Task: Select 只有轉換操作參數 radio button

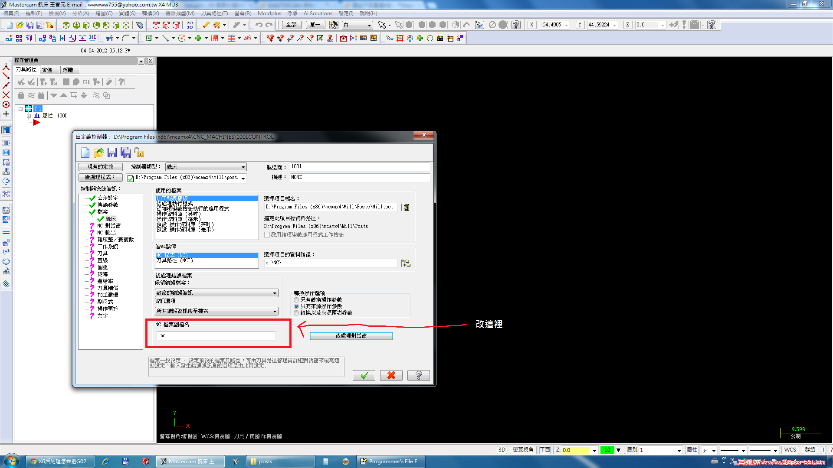Action: [x=296, y=300]
